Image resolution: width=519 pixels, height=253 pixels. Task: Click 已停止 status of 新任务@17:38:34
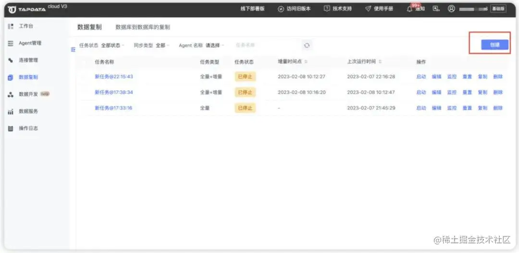(245, 92)
